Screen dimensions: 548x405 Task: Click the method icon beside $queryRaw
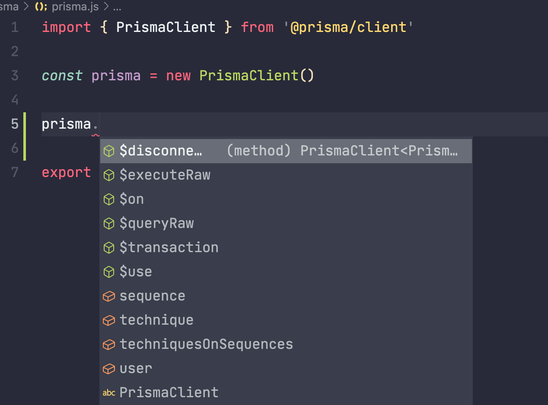click(108, 223)
